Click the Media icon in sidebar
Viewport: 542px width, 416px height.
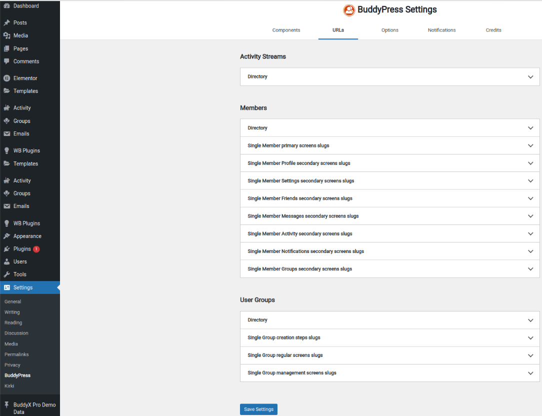click(6, 36)
